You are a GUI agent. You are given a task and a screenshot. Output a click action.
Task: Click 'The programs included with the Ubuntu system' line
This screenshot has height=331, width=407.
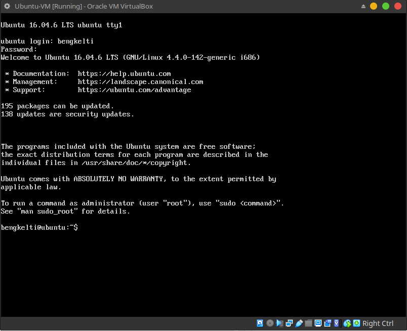(128, 147)
